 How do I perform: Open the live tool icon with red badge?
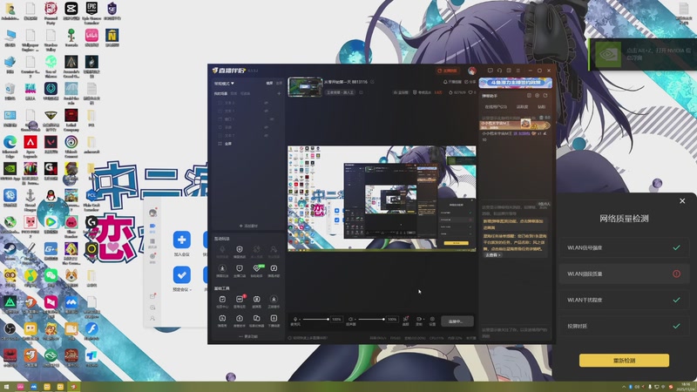tap(240, 299)
